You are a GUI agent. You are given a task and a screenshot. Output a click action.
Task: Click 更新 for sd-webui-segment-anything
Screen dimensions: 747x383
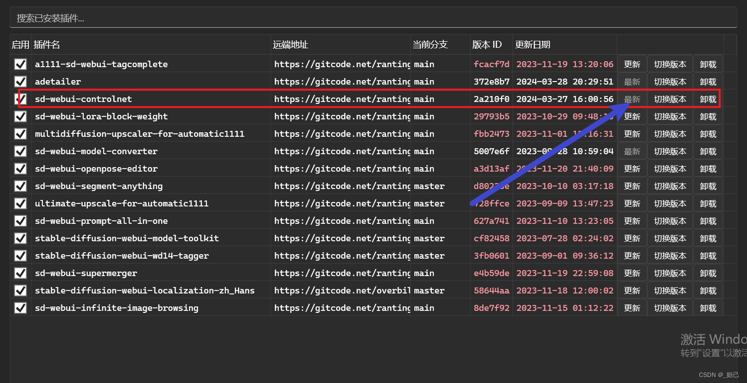coord(632,186)
